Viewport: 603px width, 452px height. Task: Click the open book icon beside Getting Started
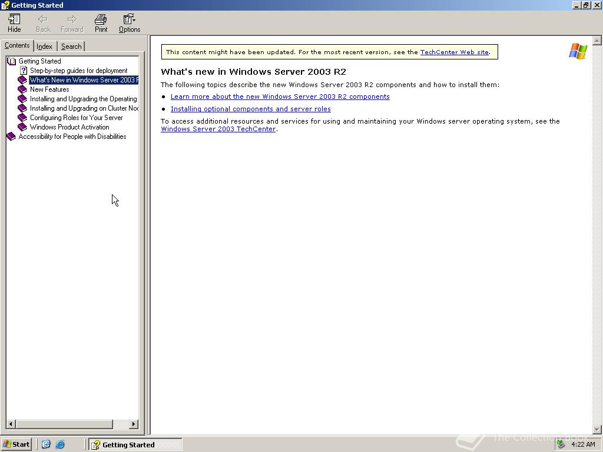[x=12, y=61]
